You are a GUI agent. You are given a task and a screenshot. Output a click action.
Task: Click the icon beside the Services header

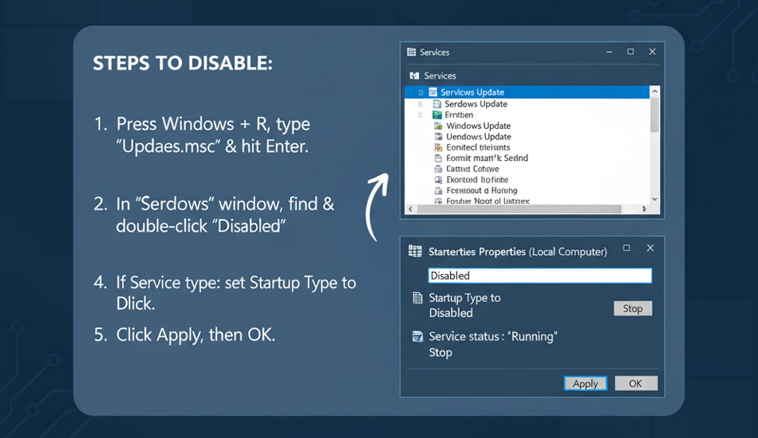(413, 76)
